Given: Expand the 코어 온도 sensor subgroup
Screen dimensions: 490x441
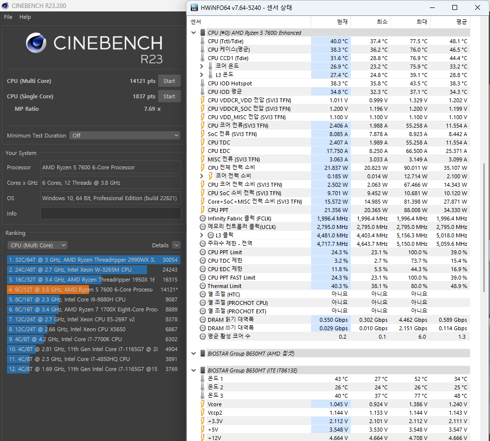Looking at the screenshot, I should coord(202,66).
